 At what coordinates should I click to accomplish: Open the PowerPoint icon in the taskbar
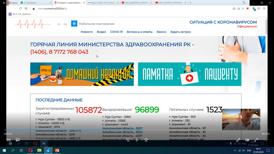(x=57, y=150)
